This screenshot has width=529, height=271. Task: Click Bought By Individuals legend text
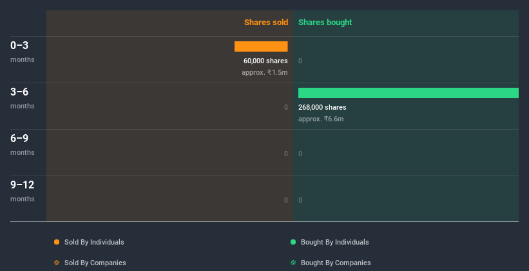(334, 242)
